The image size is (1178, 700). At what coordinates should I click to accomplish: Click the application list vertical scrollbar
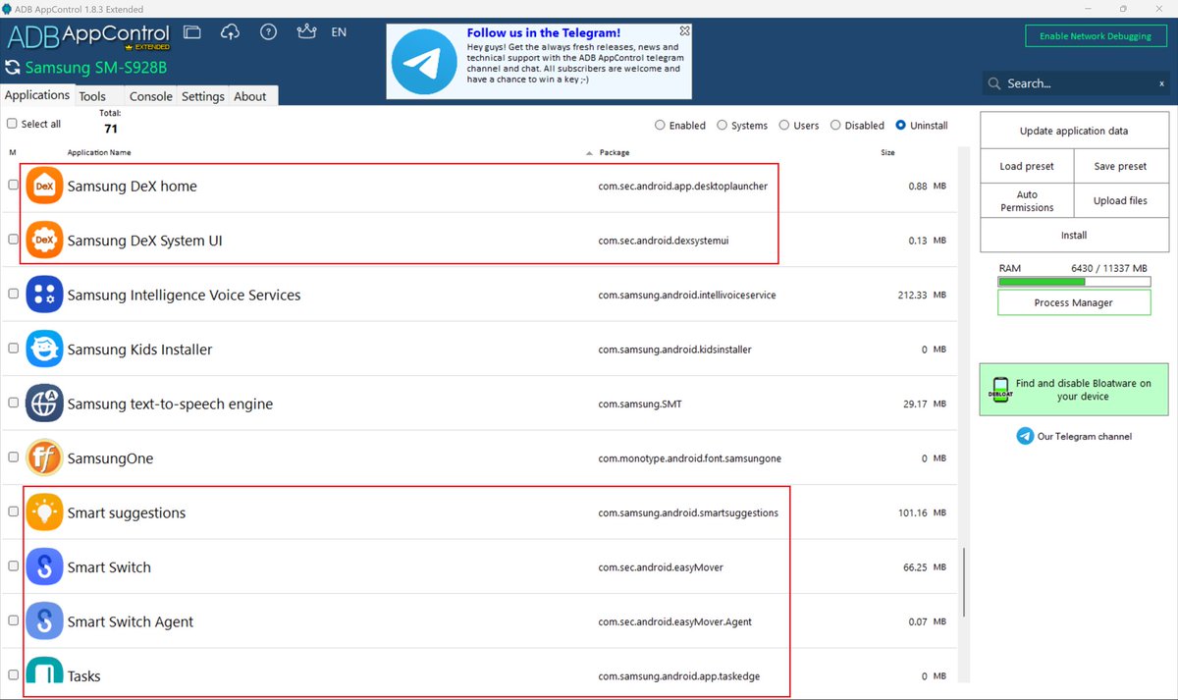[964, 582]
